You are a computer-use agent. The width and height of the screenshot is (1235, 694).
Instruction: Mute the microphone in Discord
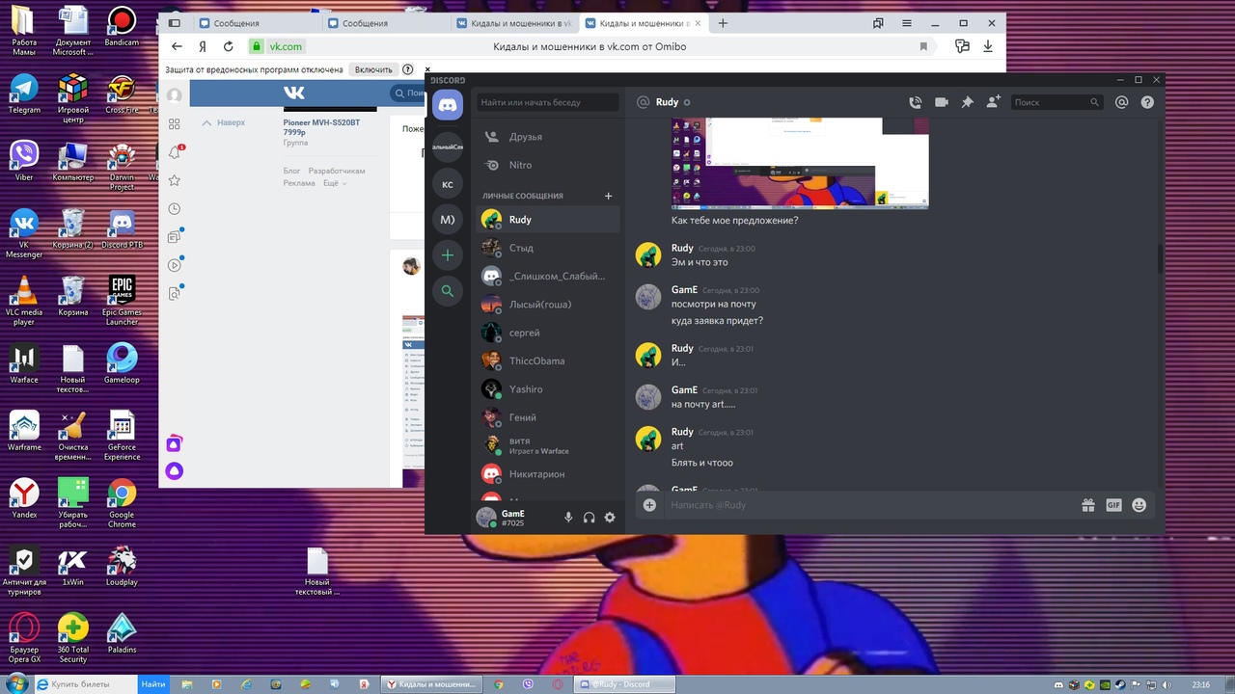click(x=568, y=518)
